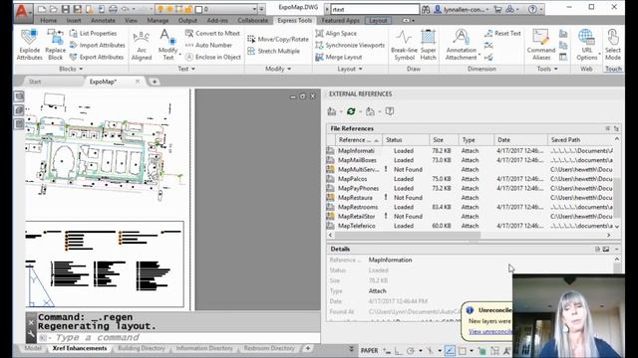
Task: Select Break-line Symbol tool
Action: click(x=404, y=45)
